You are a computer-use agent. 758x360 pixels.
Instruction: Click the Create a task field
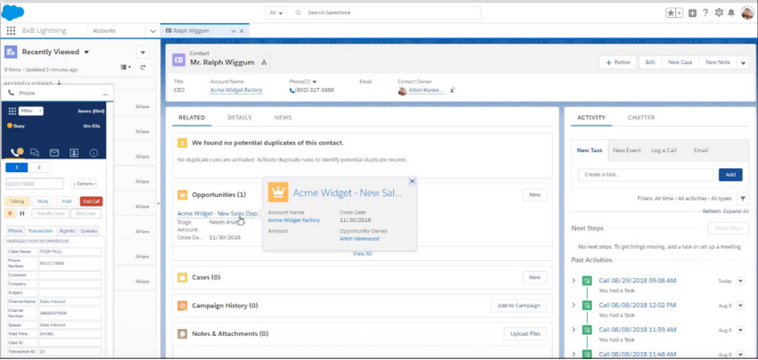click(646, 175)
